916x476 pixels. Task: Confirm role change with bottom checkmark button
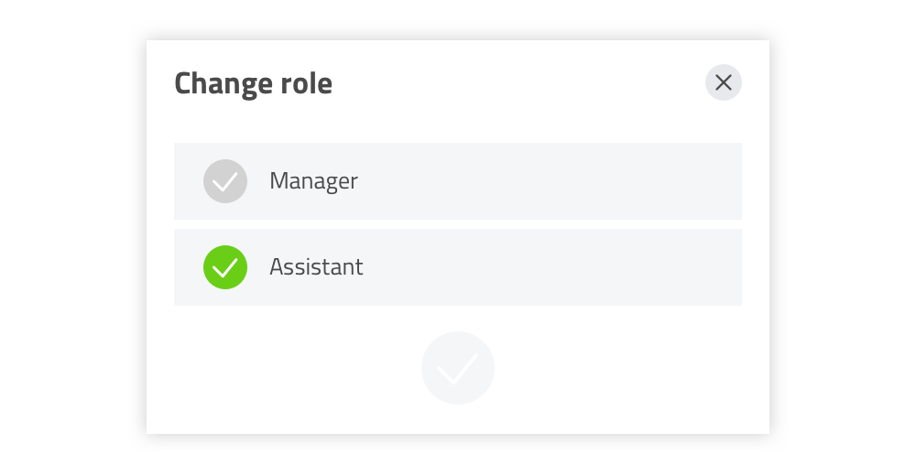(458, 368)
